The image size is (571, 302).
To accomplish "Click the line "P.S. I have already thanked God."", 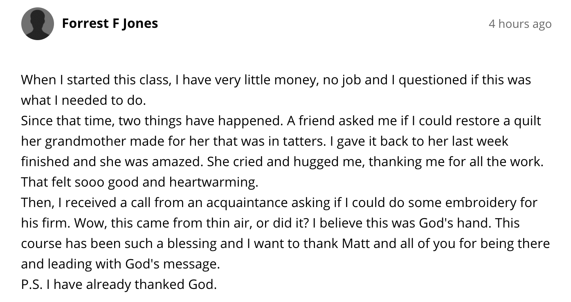I will tap(119, 284).
